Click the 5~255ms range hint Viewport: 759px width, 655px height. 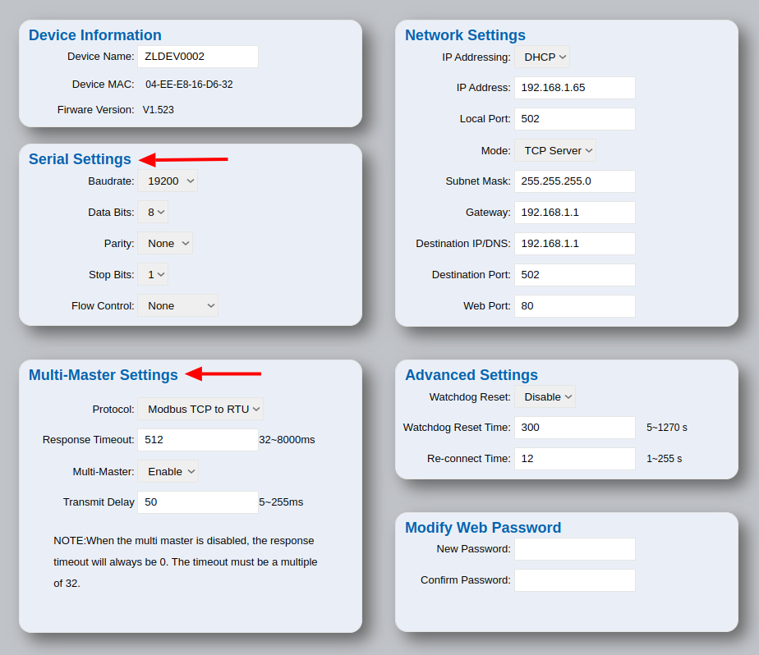click(x=281, y=502)
